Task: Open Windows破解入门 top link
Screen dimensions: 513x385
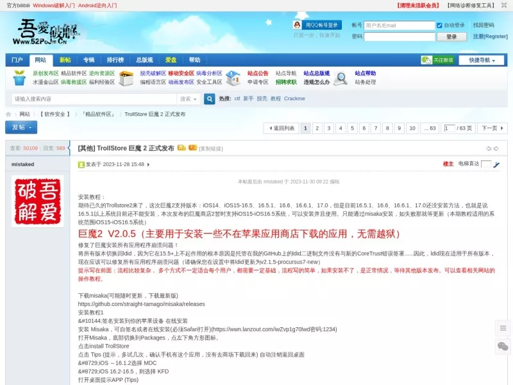Action: click(x=54, y=5)
